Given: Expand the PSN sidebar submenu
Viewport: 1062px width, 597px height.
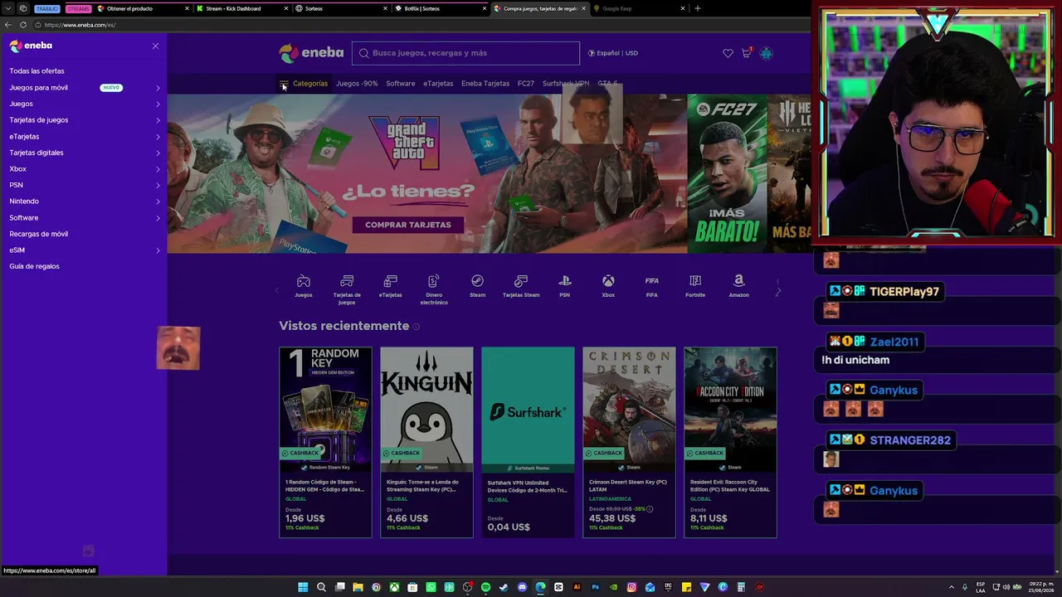Looking at the screenshot, I should pos(158,185).
